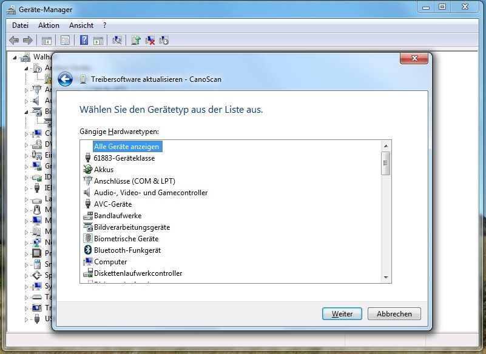486x354 pixels.
Task: Click the Bluetooth icon in hardware list
Action: (x=88, y=250)
